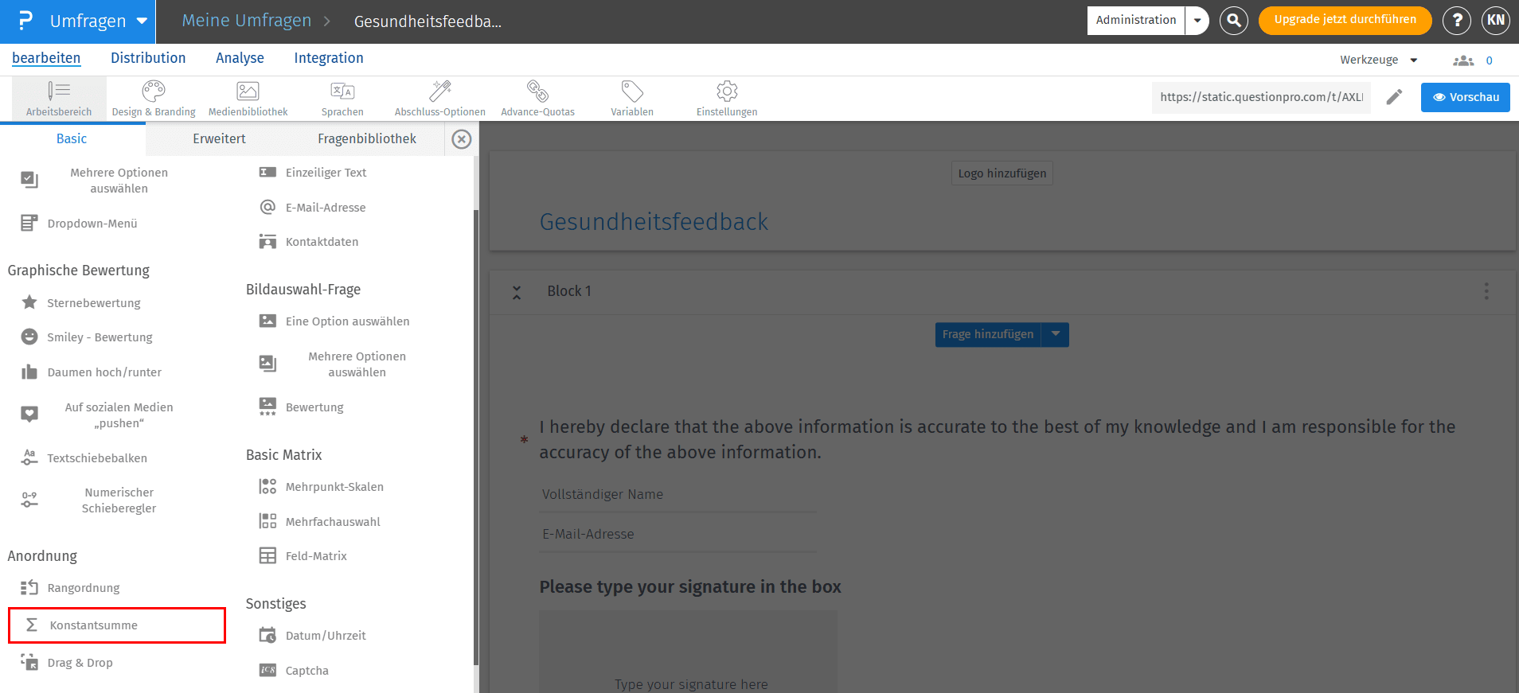
Task: Add a Numerischer Schieberegler question
Action: [x=119, y=500]
